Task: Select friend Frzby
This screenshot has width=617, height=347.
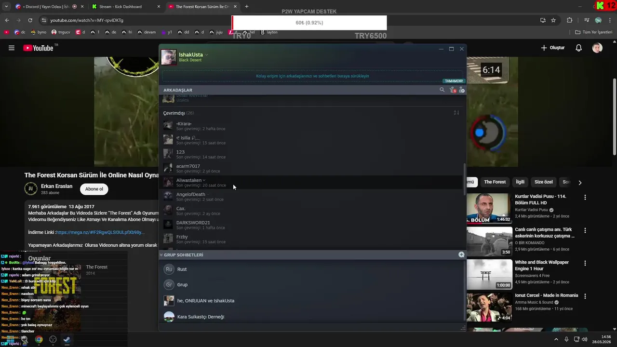Action: [312, 239]
